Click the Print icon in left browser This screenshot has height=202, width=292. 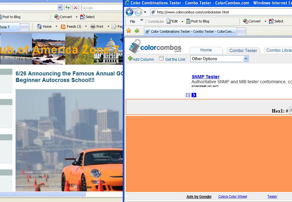pos(93,26)
